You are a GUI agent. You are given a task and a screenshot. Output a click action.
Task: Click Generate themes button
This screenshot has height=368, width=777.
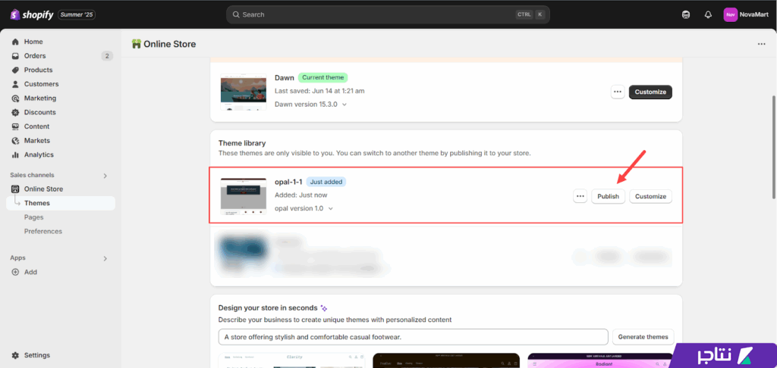pos(643,337)
